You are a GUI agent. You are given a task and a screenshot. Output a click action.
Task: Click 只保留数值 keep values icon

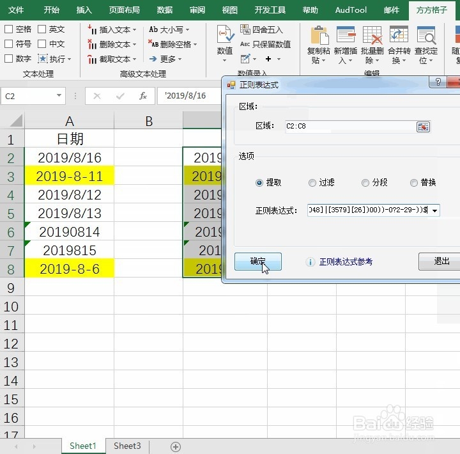(245, 44)
